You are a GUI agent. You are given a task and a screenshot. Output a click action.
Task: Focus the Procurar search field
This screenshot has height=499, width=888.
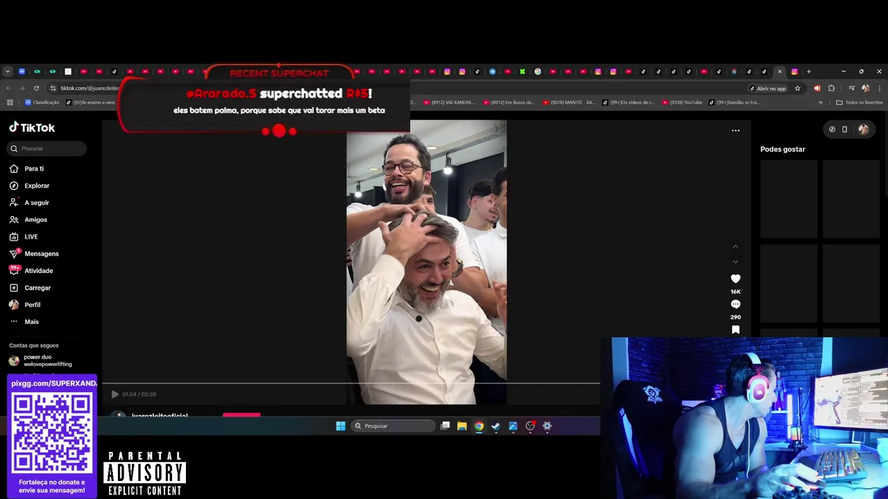point(46,148)
